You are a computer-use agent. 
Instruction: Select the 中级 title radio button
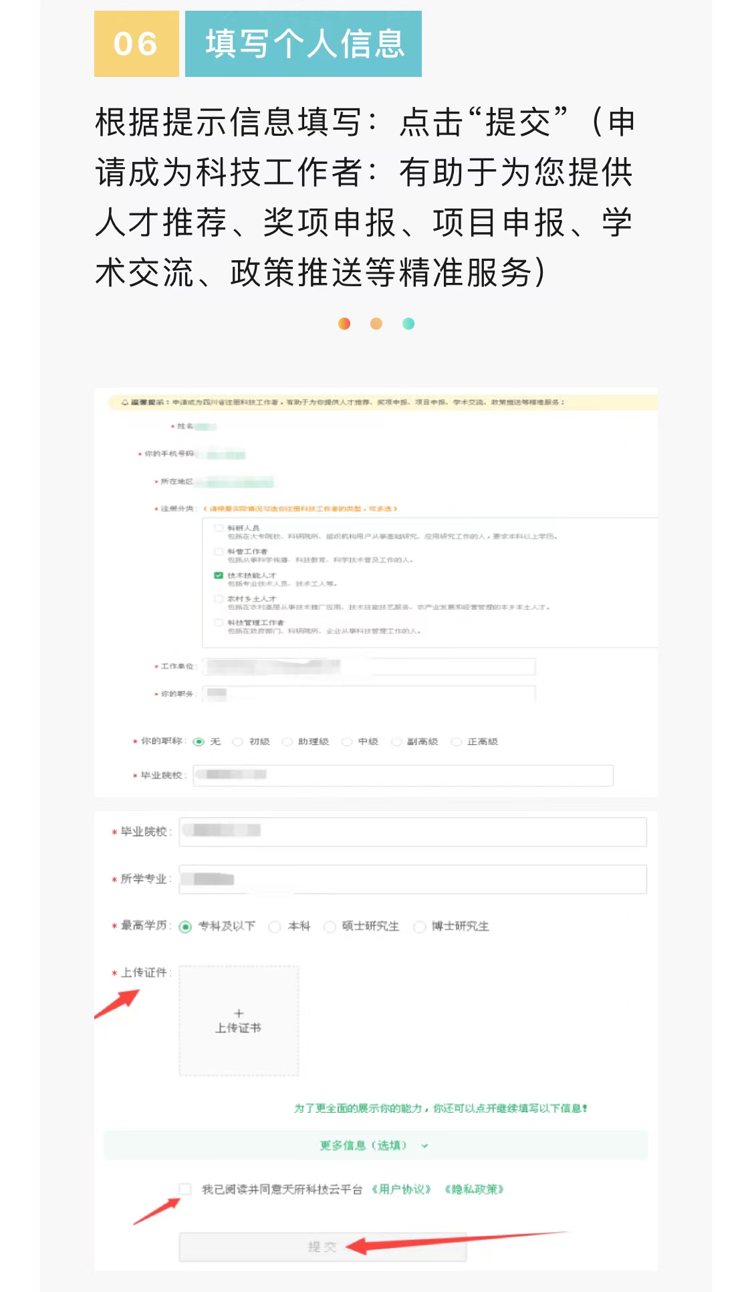coord(346,742)
